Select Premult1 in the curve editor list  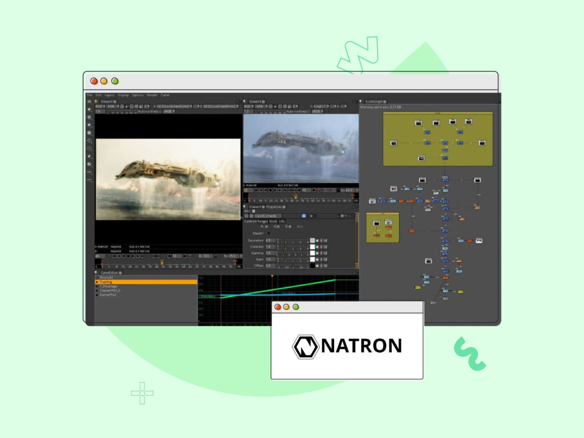[x=106, y=278]
